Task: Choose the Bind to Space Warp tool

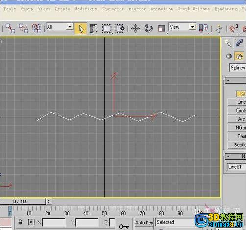Action: click(36, 29)
